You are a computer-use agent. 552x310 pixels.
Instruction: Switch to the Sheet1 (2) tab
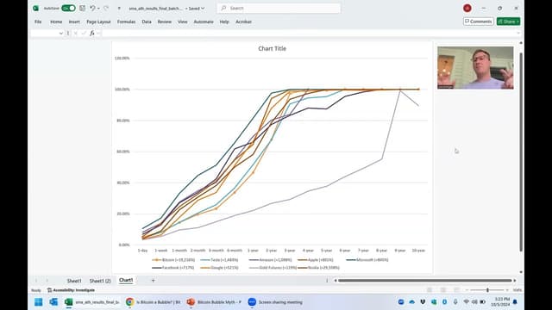[x=100, y=281]
